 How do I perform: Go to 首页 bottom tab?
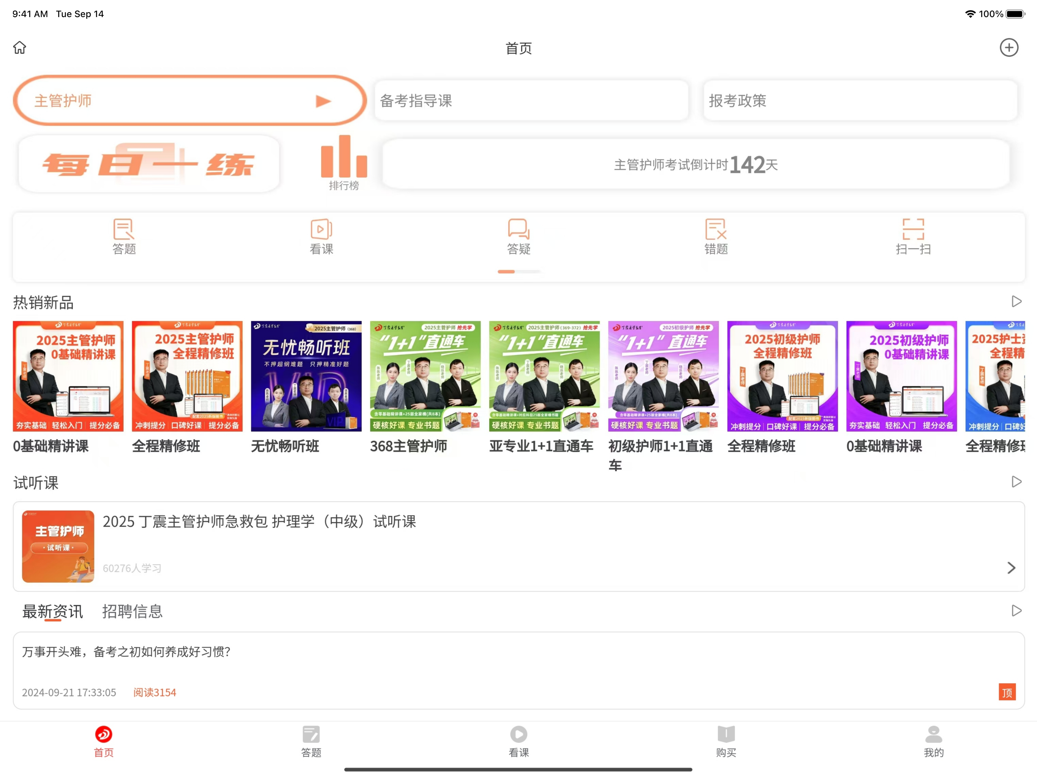click(104, 741)
